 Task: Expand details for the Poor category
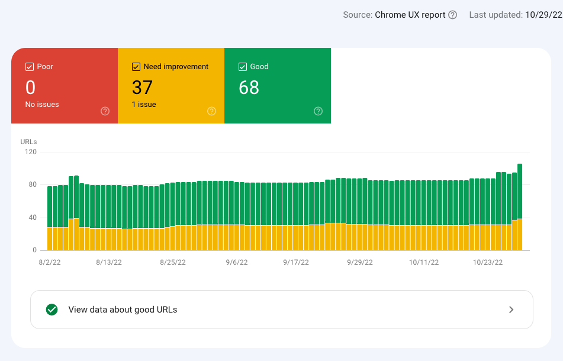pos(64,86)
